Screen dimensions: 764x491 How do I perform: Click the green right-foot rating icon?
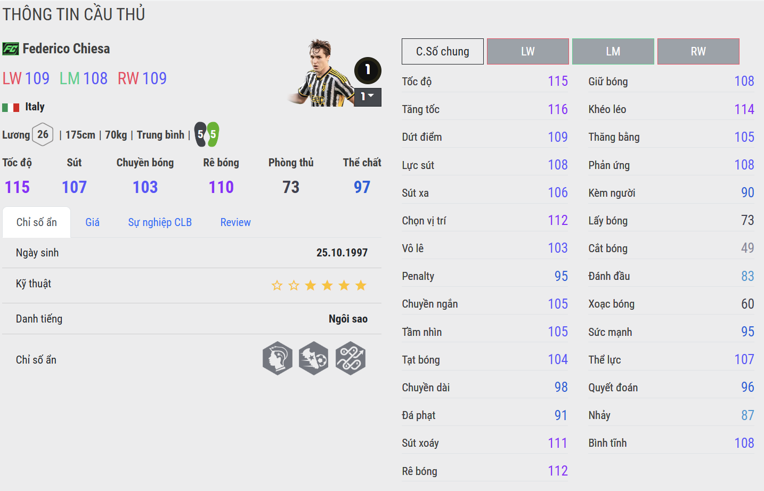point(213,134)
